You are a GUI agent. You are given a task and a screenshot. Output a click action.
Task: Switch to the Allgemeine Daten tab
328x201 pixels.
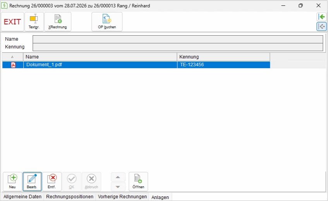[x=22, y=197]
